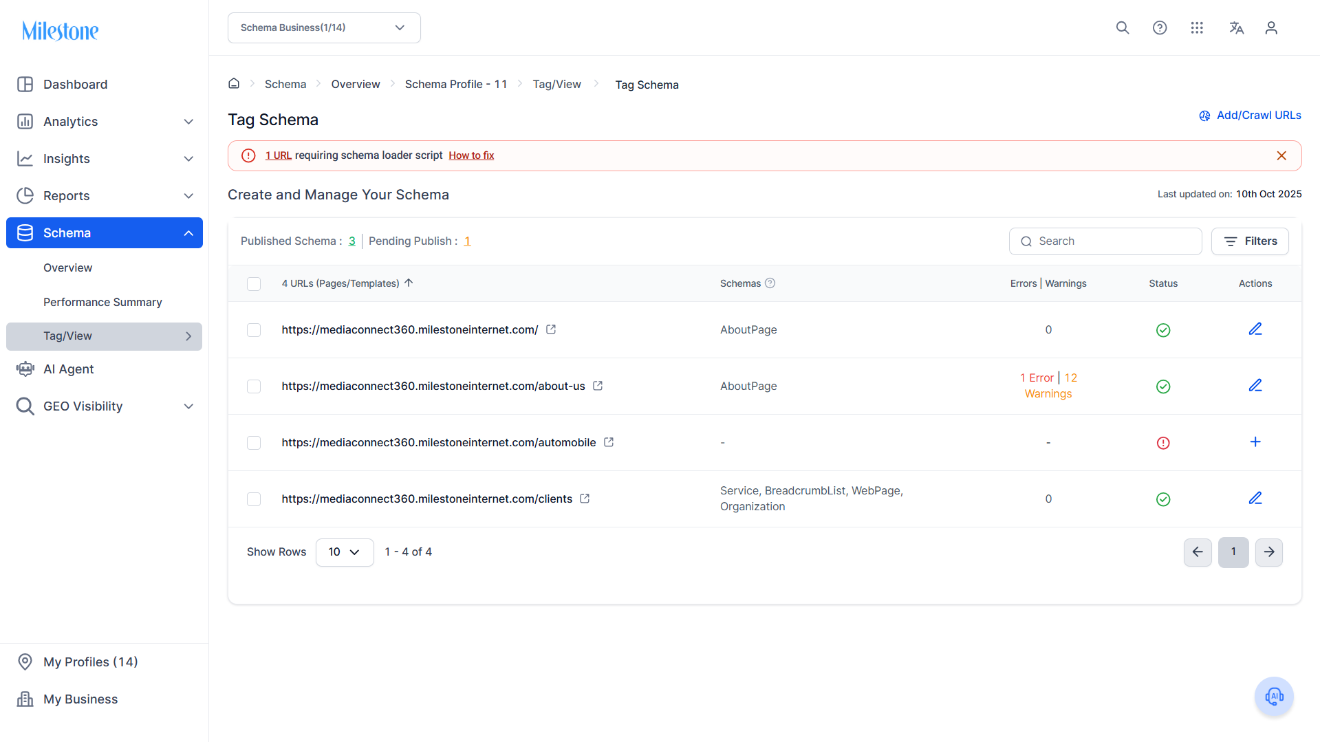The height and width of the screenshot is (742, 1320).
Task: Click the status check icon for about-us row
Action: (x=1163, y=386)
